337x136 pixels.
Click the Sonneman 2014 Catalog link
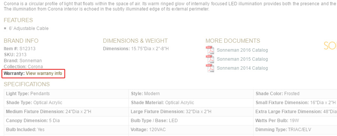click(242, 68)
